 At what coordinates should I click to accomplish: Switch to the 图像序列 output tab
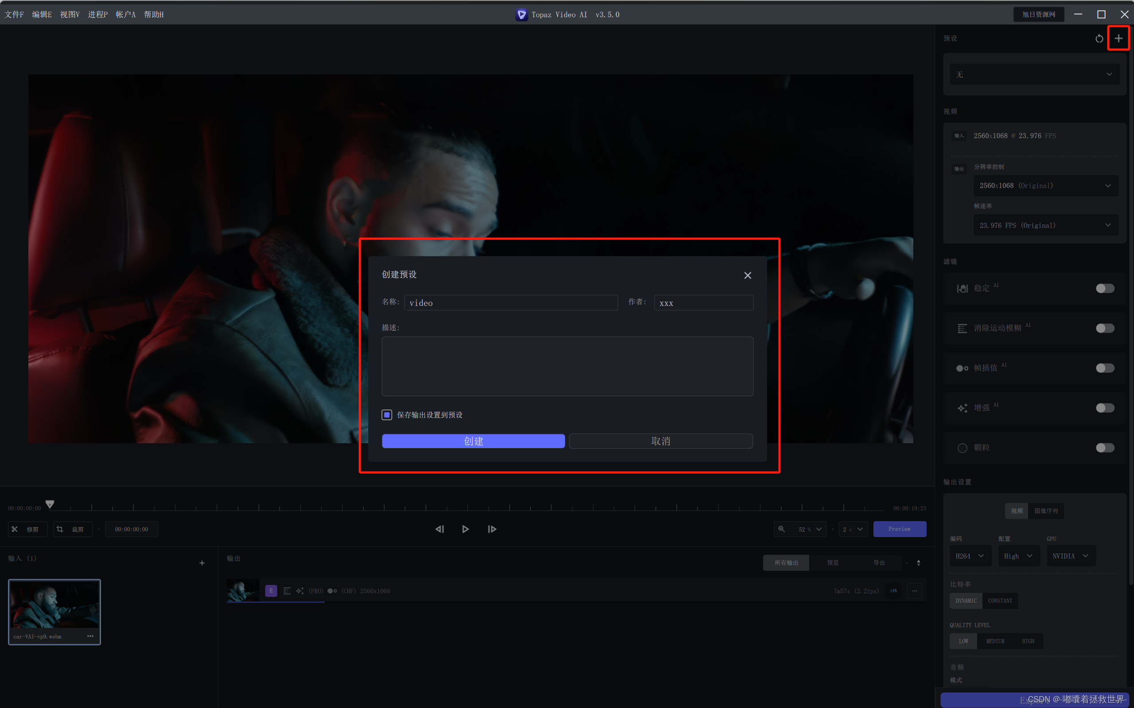coord(1046,511)
